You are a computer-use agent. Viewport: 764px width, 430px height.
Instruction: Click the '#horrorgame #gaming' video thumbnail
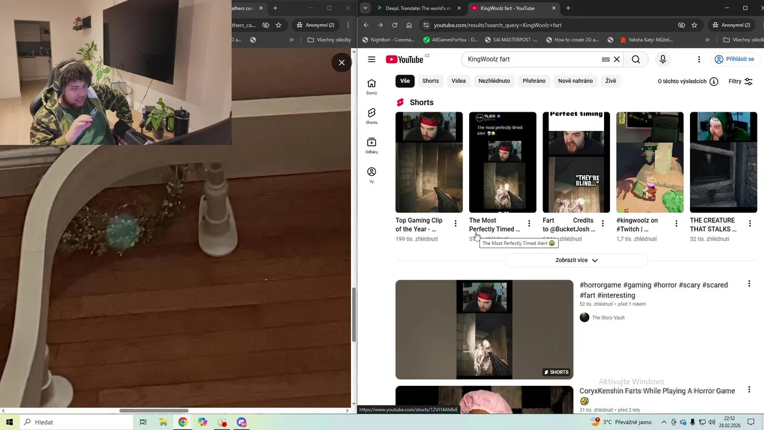(x=484, y=330)
